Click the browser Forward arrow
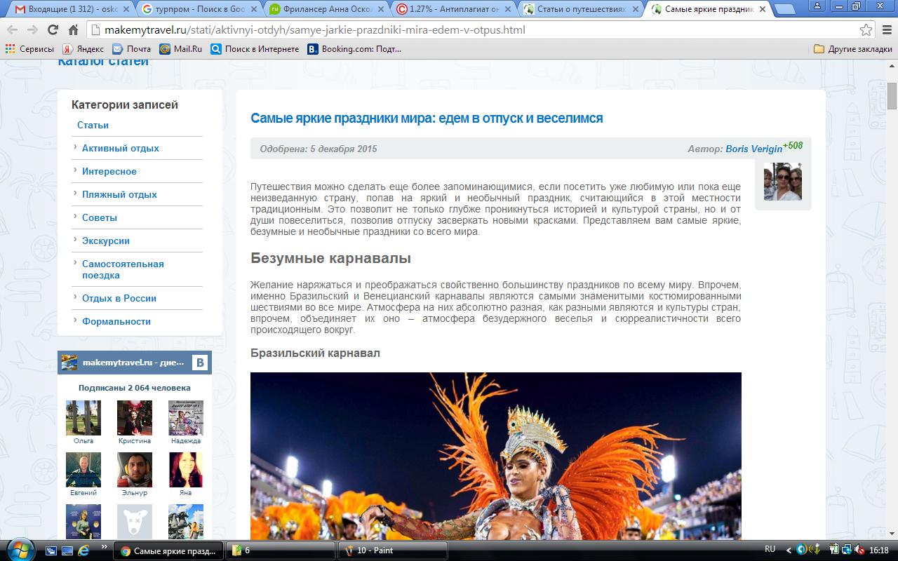 pyautogui.click(x=32, y=30)
